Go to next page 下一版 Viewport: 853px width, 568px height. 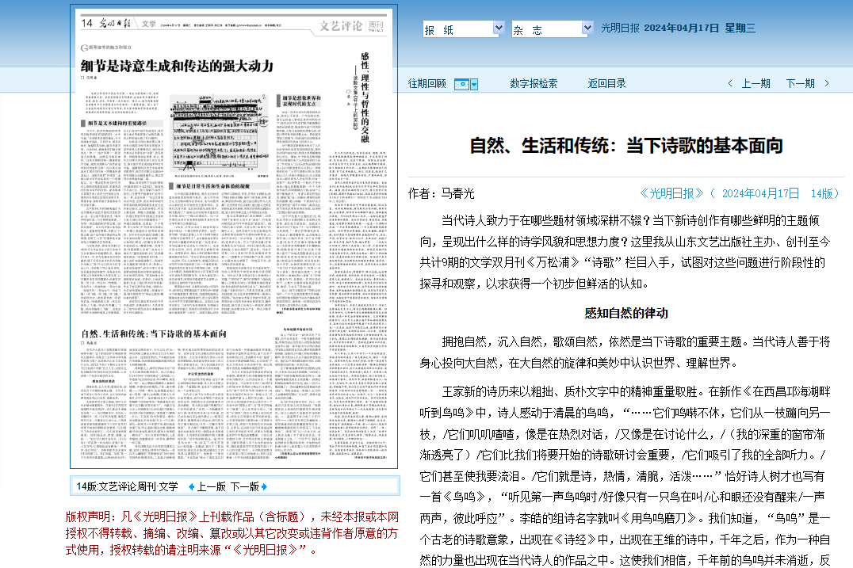click(x=245, y=487)
